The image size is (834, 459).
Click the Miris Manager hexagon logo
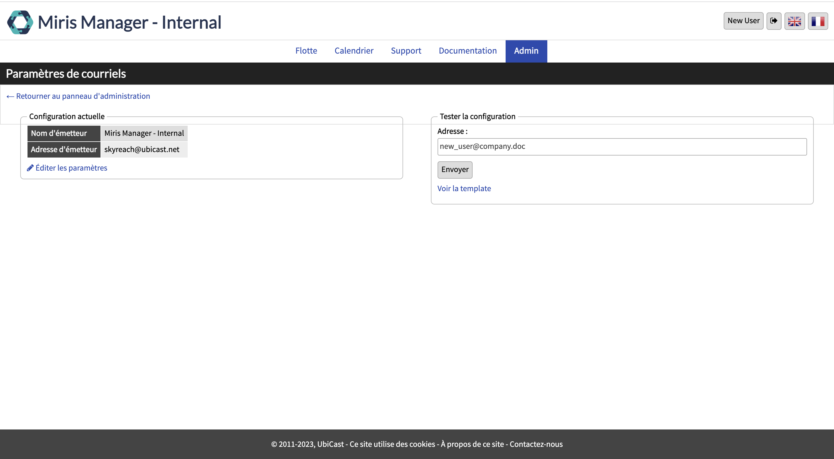tap(20, 22)
